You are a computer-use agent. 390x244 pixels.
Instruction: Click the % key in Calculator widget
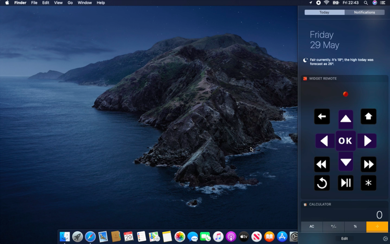click(x=355, y=226)
